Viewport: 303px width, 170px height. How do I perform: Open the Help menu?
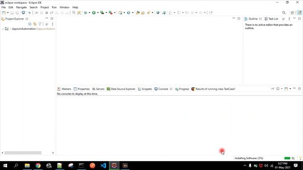coord(75,8)
